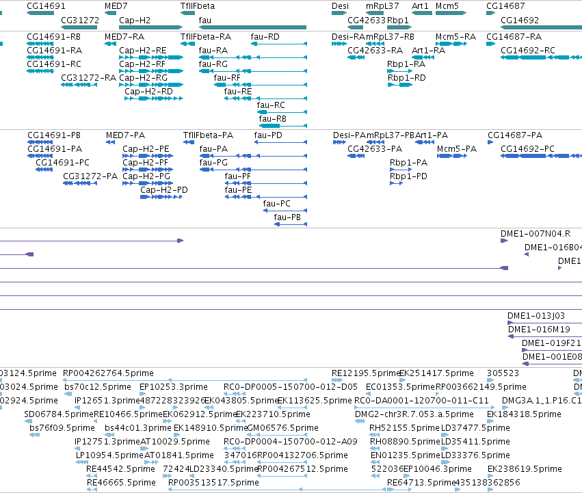Click the CG42633 gene label
This screenshot has width=582, height=493.
click(x=367, y=20)
